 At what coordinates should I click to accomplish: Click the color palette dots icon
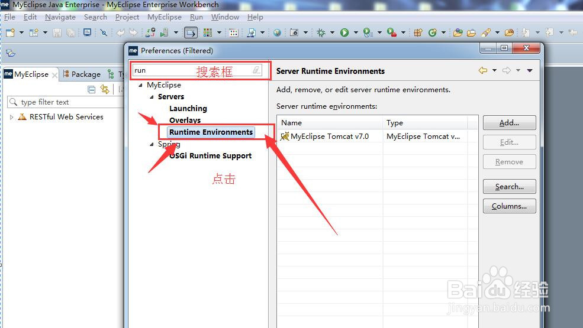tap(234, 33)
